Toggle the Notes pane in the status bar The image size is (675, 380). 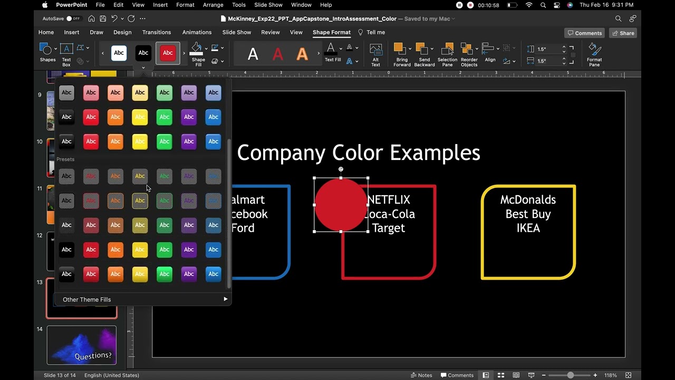(x=421, y=375)
